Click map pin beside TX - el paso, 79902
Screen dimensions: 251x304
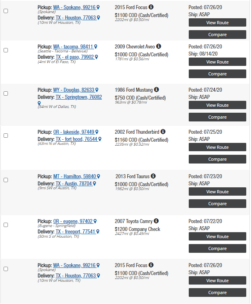(96, 57)
